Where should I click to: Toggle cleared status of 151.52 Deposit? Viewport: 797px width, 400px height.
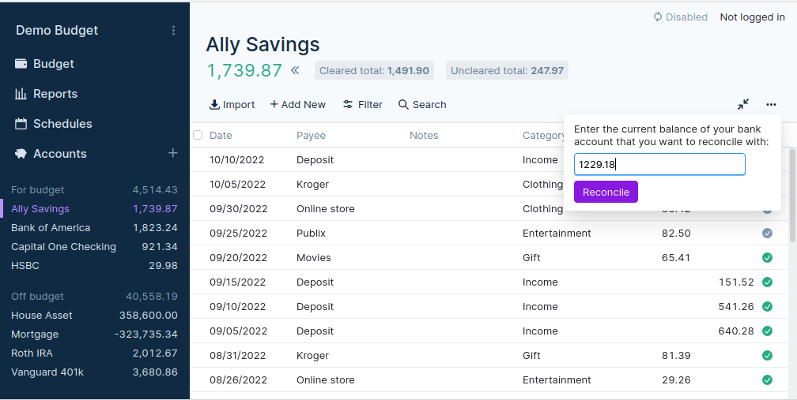767,282
